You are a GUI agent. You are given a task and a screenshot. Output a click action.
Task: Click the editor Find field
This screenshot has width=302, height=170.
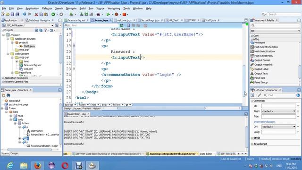click(94, 25)
